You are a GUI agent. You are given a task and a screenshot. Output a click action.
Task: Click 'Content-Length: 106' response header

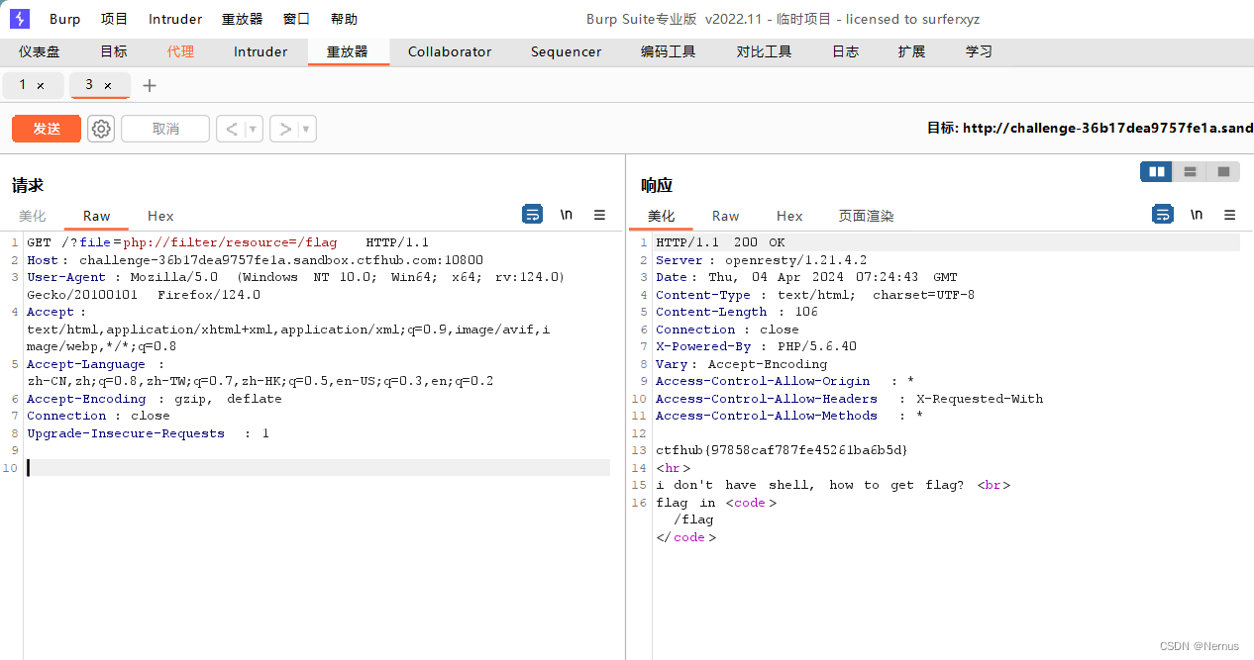[737, 312]
